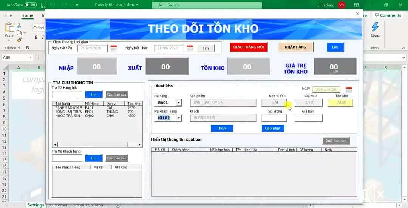This screenshot has height=208, width=408.
Task: Click product list scroll left arrow
Action: [55, 144]
